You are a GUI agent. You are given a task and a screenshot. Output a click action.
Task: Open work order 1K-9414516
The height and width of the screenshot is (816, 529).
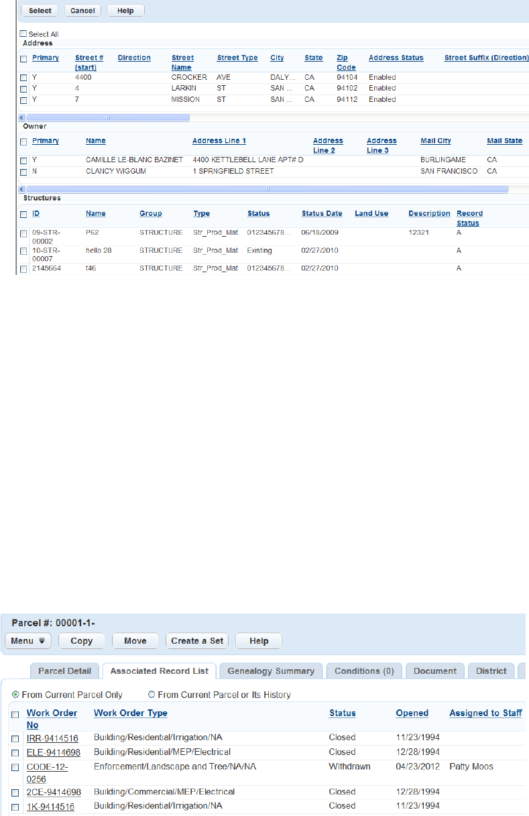(50, 806)
